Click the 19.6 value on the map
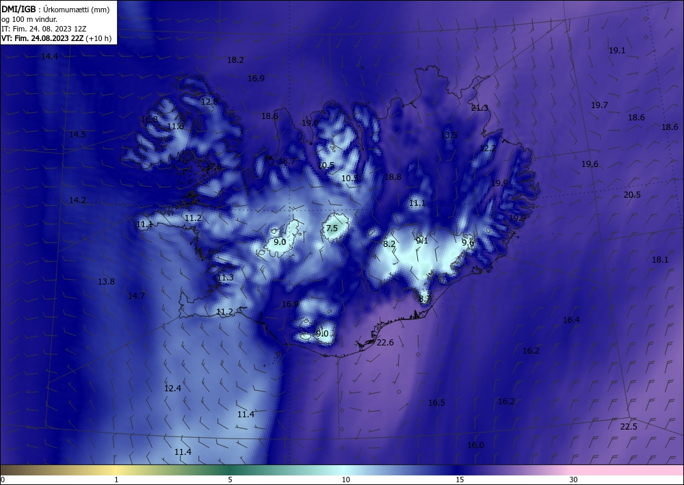 point(590,164)
